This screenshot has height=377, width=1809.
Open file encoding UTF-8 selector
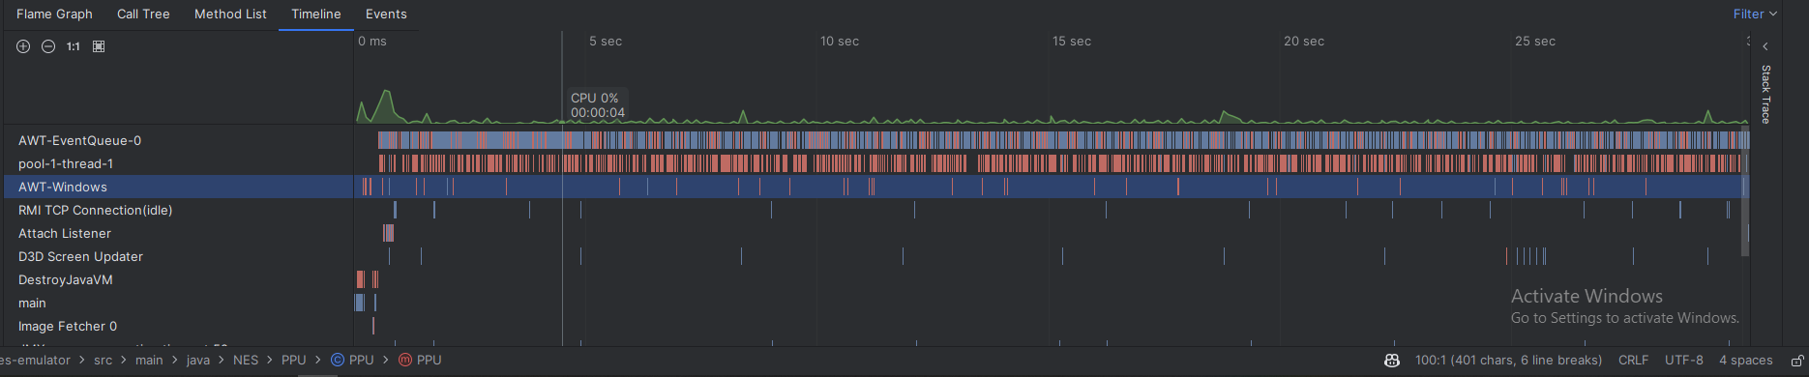point(1684,360)
